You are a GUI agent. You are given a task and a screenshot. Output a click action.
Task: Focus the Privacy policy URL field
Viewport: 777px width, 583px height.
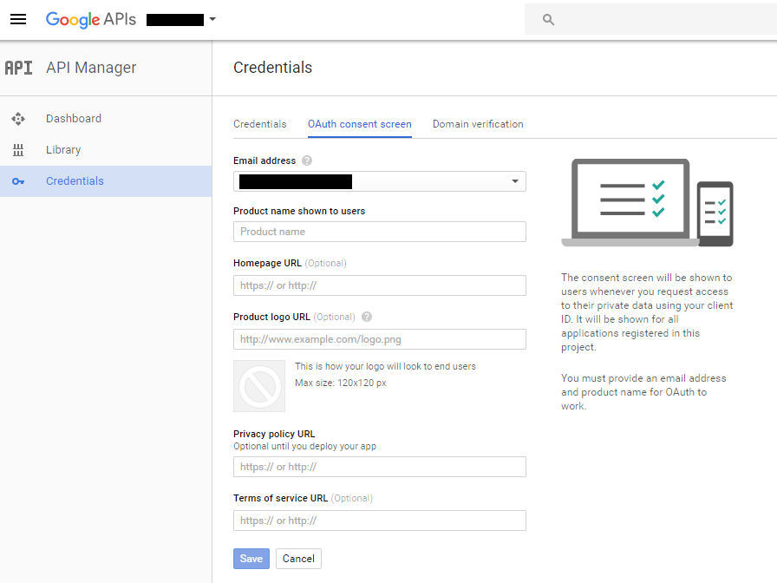pyautogui.click(x=380, y=467)
